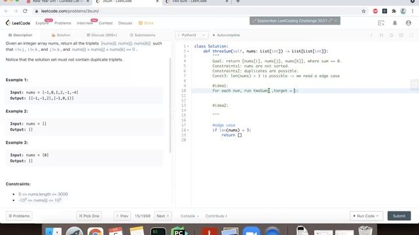Click the editor info icon
Screen dimensions: 419x235
tap(371, 35)
